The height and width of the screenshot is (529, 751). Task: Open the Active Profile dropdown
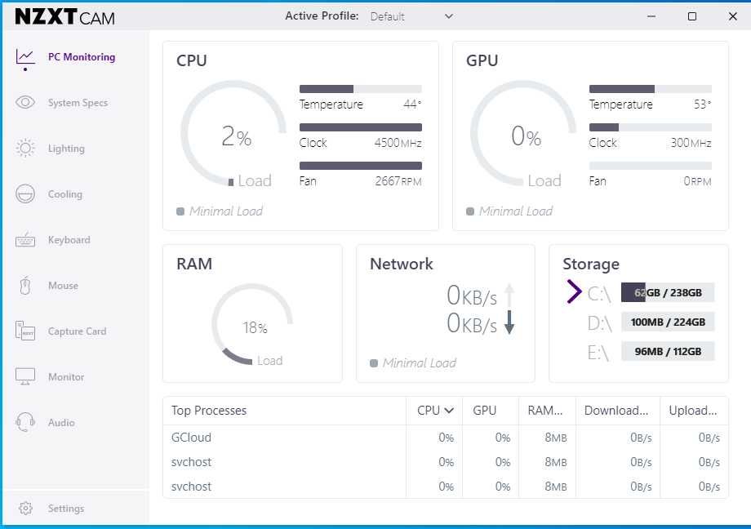click(x=411, y=16)
